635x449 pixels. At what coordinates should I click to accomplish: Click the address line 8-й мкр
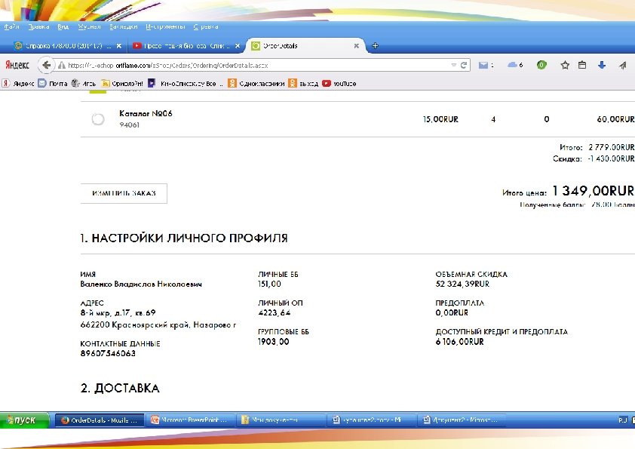pyautogui.click(x=118, y=313)
